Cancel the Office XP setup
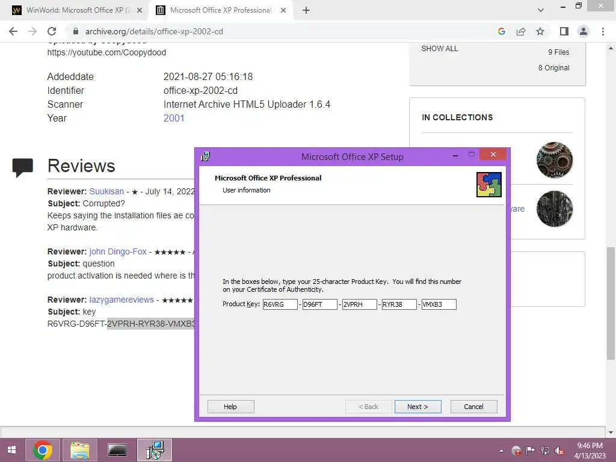The height and width of the screenshot is (462, 616). [473, 407]
